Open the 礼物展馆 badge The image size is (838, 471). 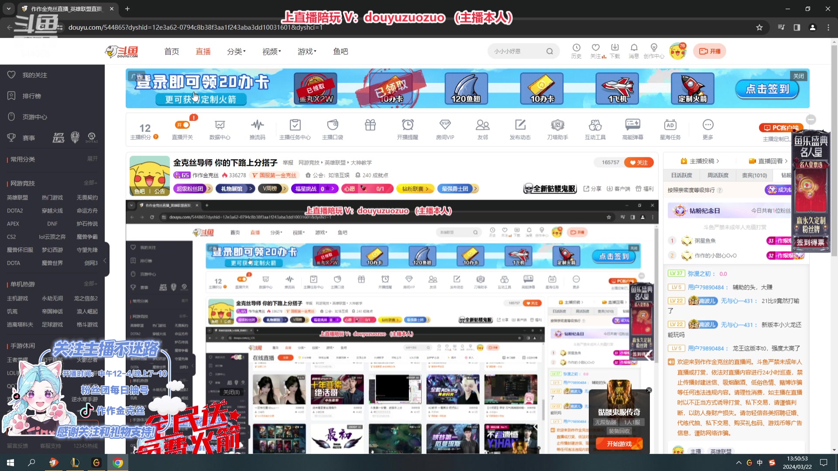[234, 188]
